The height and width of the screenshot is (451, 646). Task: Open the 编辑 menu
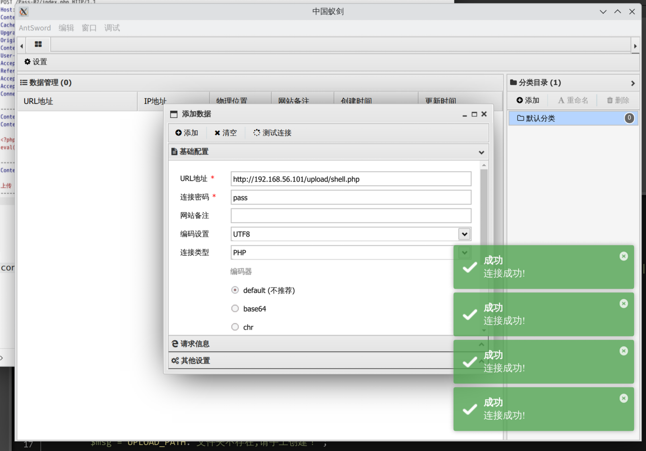click(x=66, y=28)
